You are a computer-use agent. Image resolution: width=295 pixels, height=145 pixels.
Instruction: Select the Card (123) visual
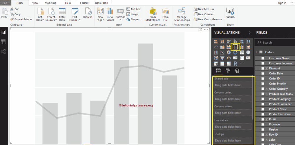(235, 58)
